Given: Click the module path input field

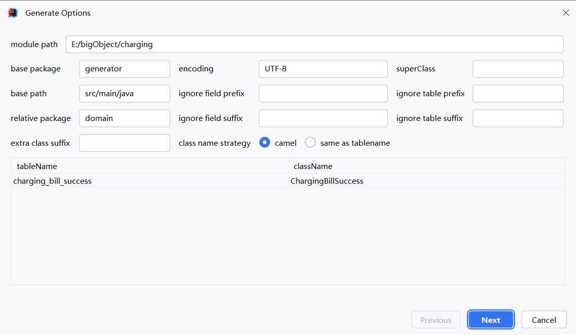Looking at the screenshot, I should 314,45.
